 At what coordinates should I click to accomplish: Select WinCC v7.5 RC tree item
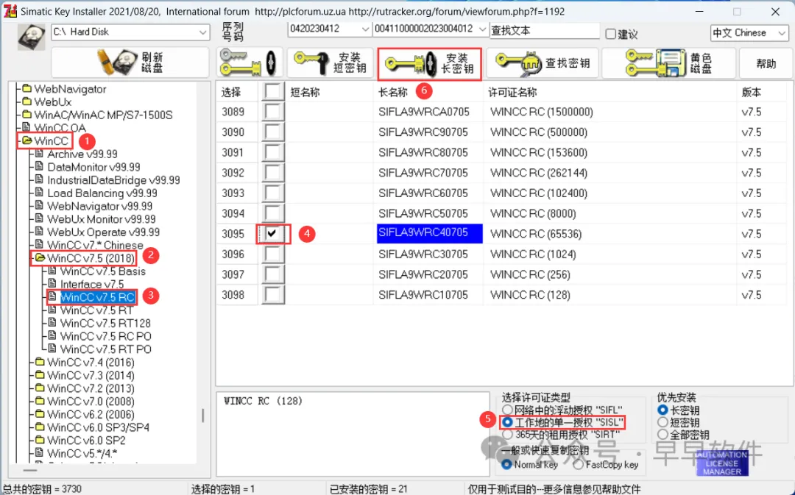(97, 297)
